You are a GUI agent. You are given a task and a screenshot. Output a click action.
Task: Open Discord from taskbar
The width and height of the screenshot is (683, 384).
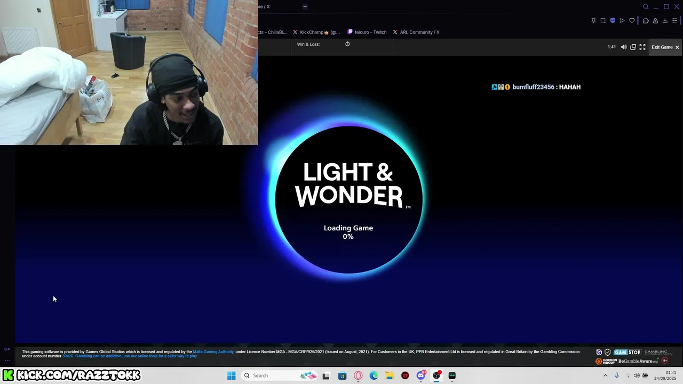click(x=420, y=375)
